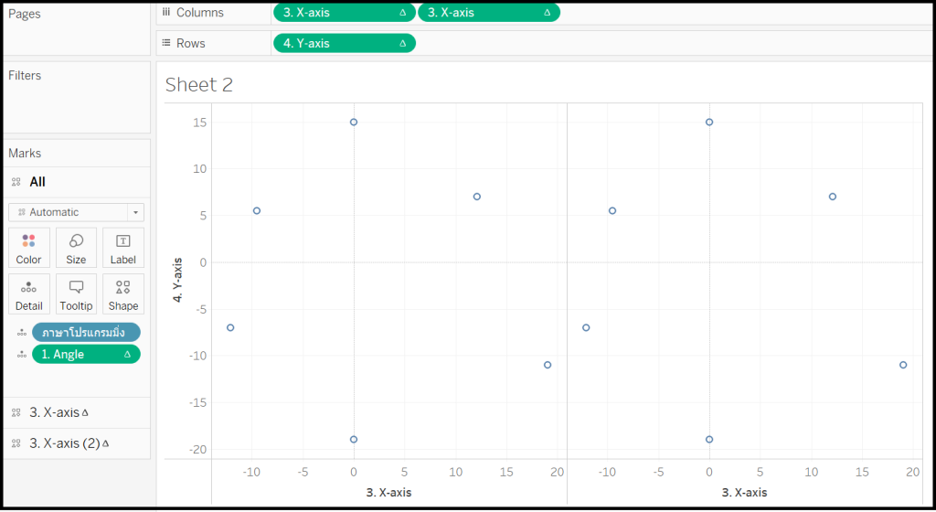Click the Filters shelf header
Image resolution: width=936 pixels, height=512 pixels.
tap(25, 75)
